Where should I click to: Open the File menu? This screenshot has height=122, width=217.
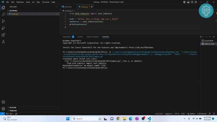pos(7,2)
